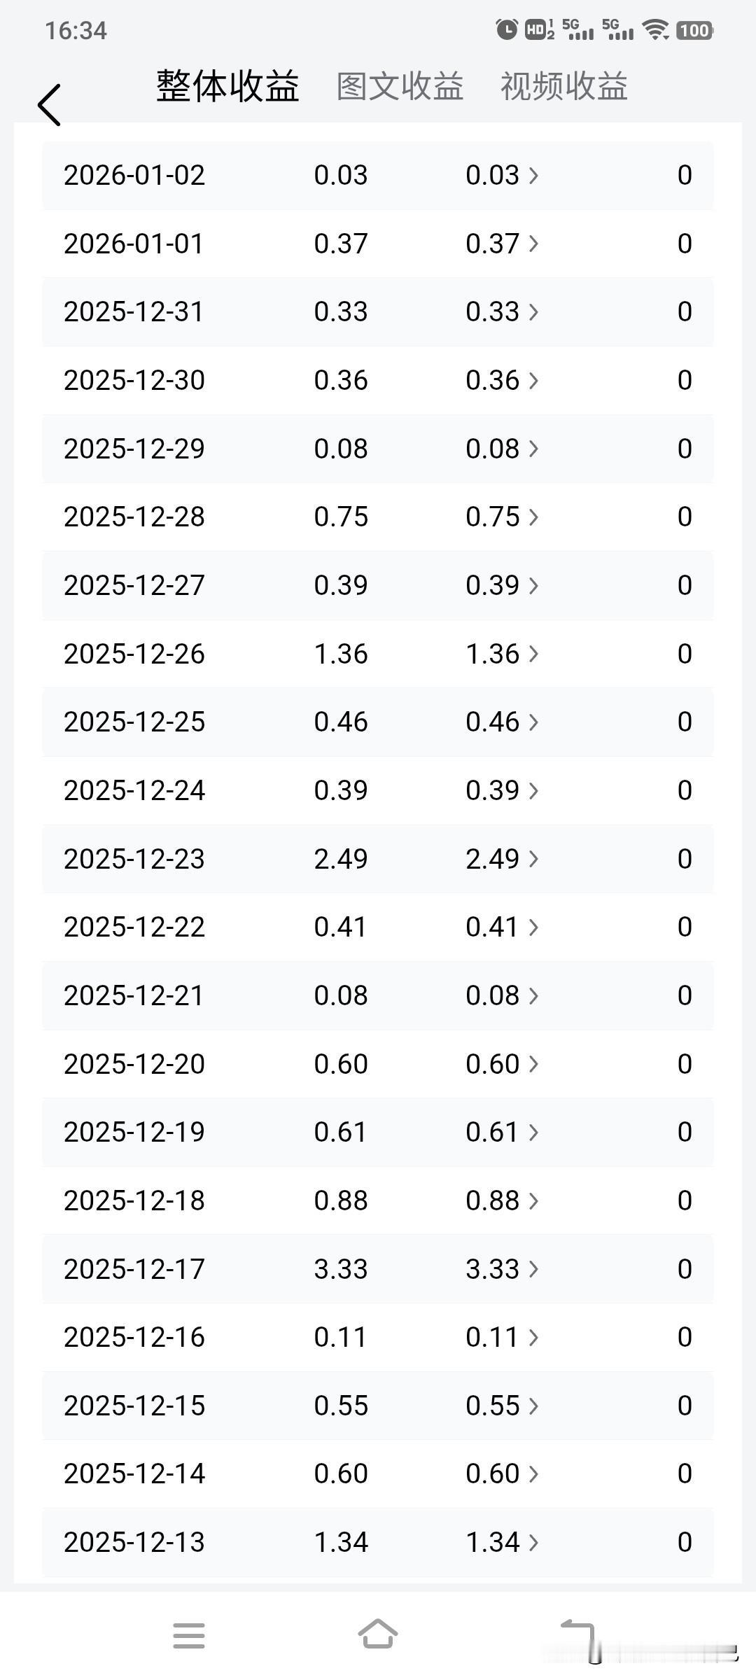This screenshot has height=1680, width=756.
Task: Expand the 3.33 earnings on 2025-12-17
Action: click(x=502, y=1269)
